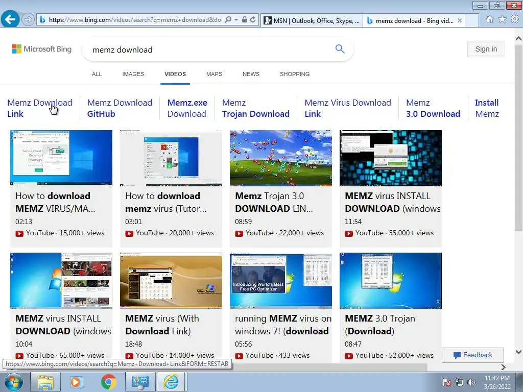This screenshot has height=392, width=523.
Task: Click the Install Memz suggestion
Action: tap(487, 108)
